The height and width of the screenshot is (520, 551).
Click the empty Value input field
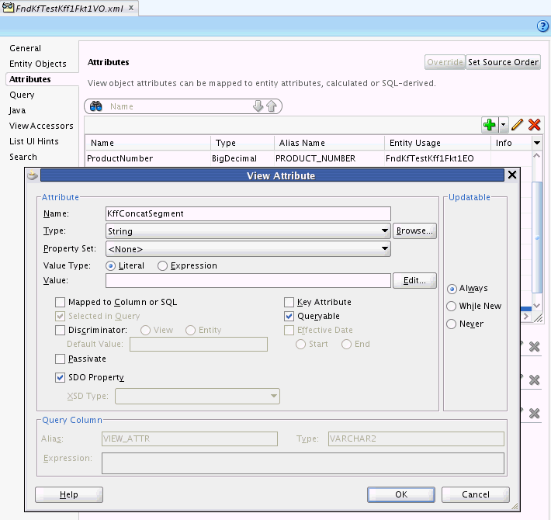point(248,280)
